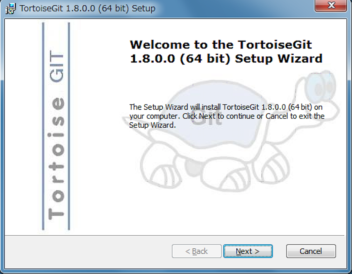This screenshot has width=352, height=274.
Task: Click the horizontal separator above the buttons
Action: [174, 235]
